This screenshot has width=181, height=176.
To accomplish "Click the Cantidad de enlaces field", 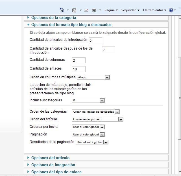I will [79, 69].
